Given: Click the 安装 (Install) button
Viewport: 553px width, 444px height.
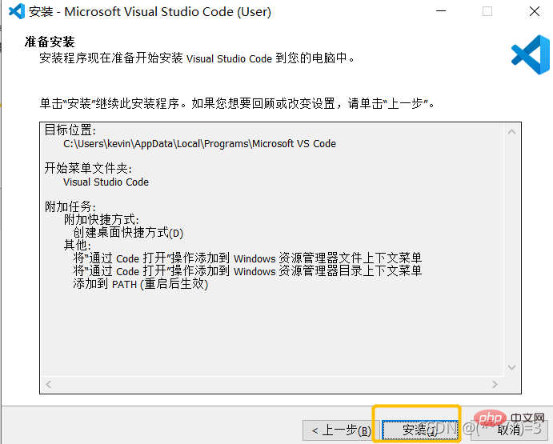Looking at the screenshot, I should [419, 430].
